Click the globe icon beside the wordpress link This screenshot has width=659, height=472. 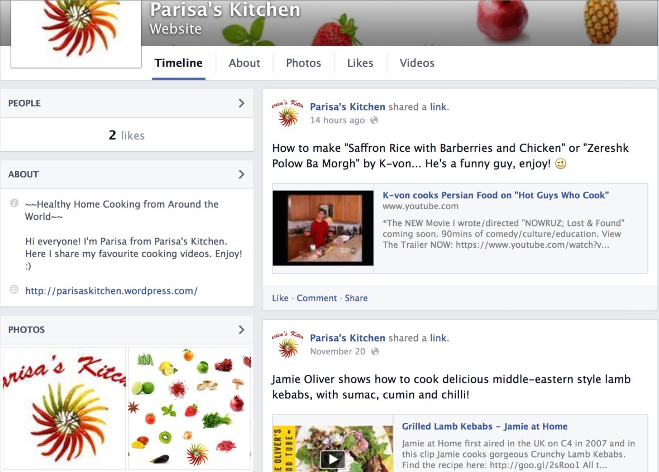click(15, 290)
